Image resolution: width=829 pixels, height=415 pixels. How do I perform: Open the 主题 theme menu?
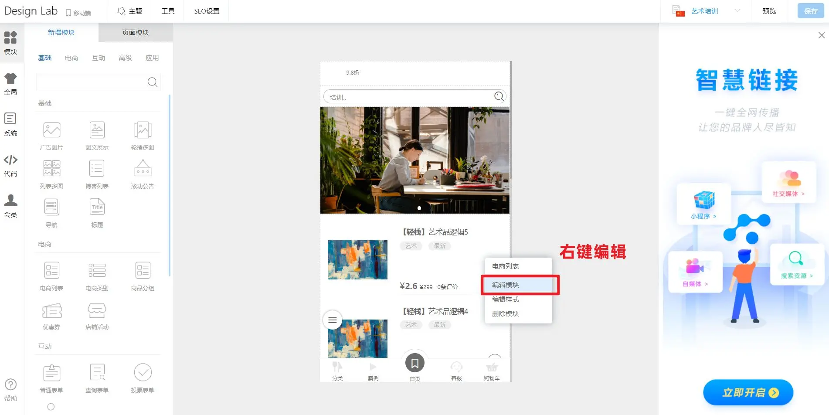[130, 11]
